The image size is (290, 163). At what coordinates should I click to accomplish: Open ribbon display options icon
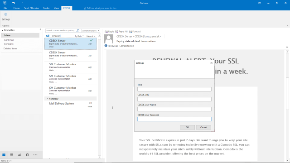coord(260,3)
